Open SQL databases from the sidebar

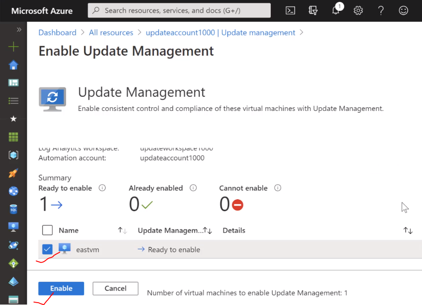pyautogui.click(x=14, y=209)
